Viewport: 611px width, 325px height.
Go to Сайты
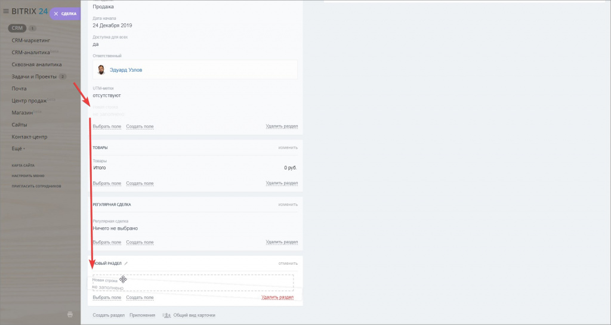click(x=20, y=125)
